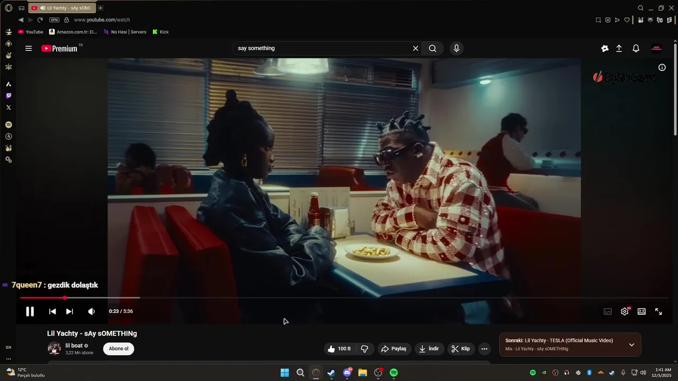The image size is (678, 381).
Task: Open the Kick bookmark
Action: tap(160, 32)
